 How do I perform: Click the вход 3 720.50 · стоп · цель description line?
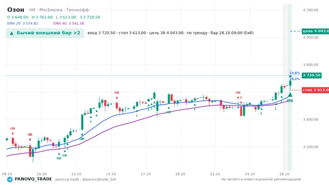coord(170,33)
